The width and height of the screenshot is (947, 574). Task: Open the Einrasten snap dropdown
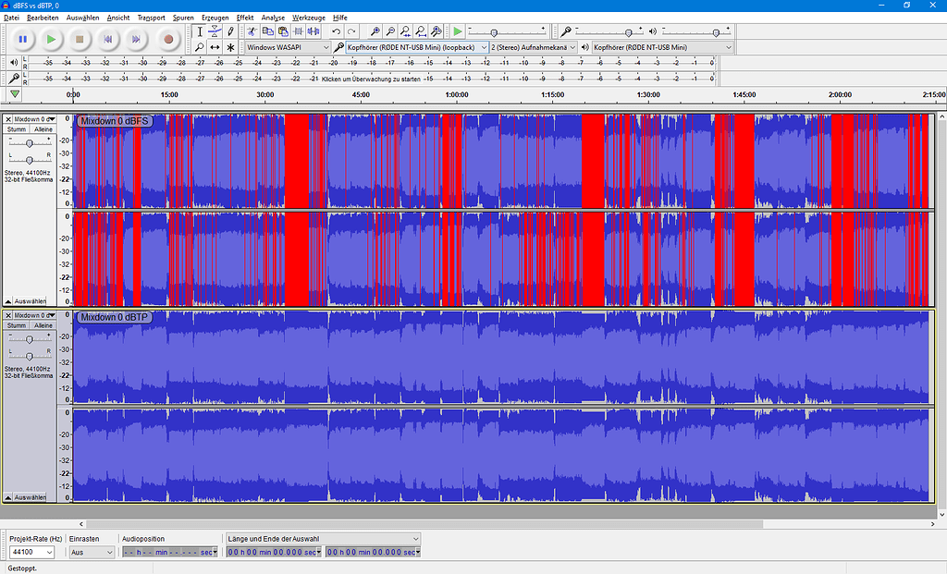pyautogui.click(x=92, y=552)
